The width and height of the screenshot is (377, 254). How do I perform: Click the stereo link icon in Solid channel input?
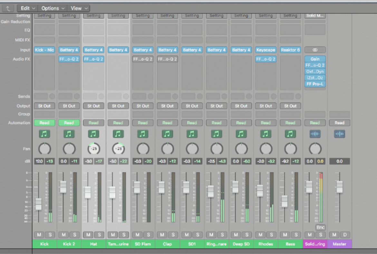315,50
